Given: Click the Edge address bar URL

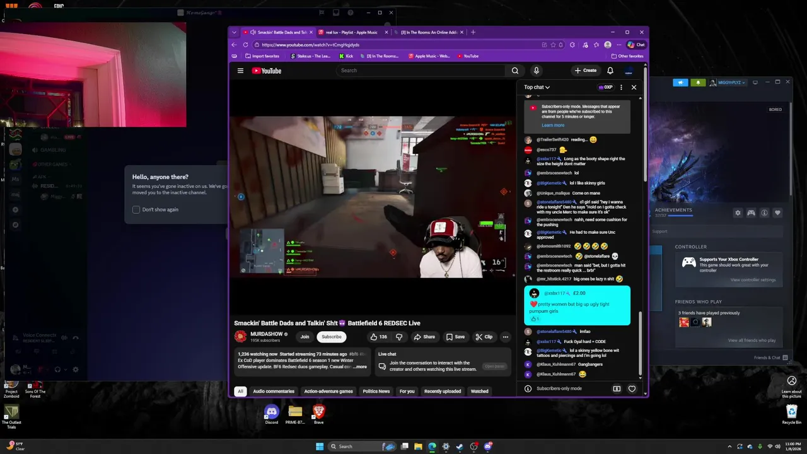Looking at the screenshot, I should pos(310,45).
